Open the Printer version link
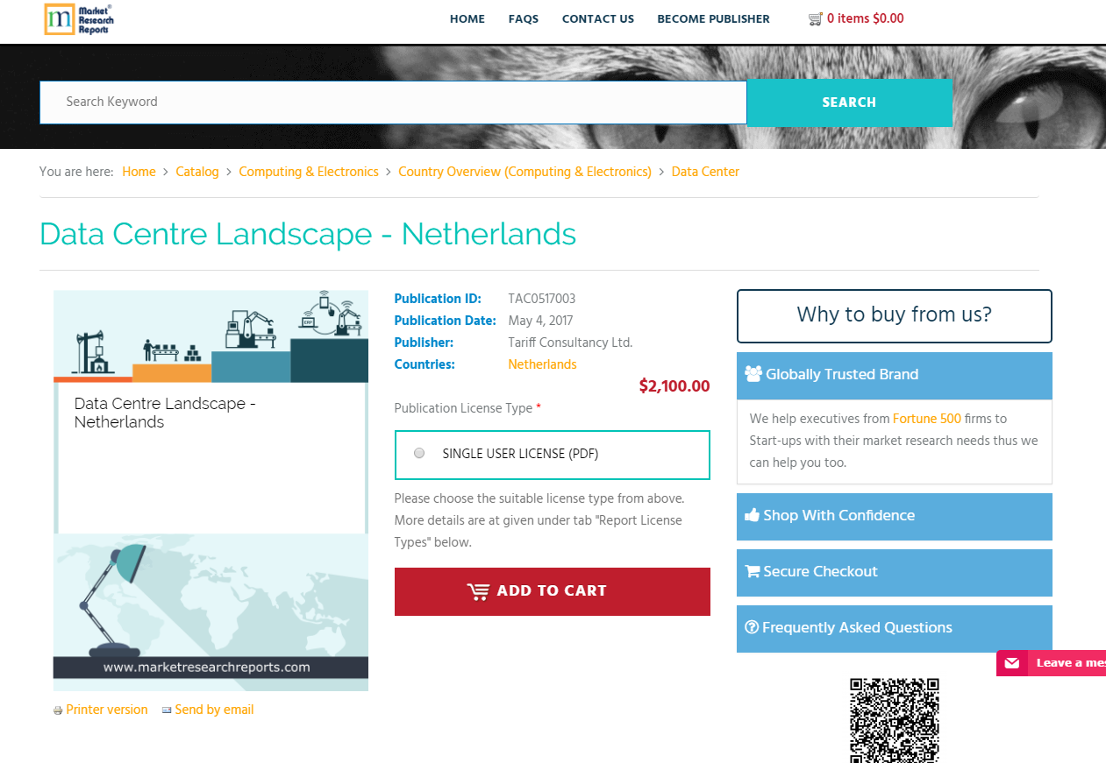This screenshot has height=763, width=1106. [107, 710]
